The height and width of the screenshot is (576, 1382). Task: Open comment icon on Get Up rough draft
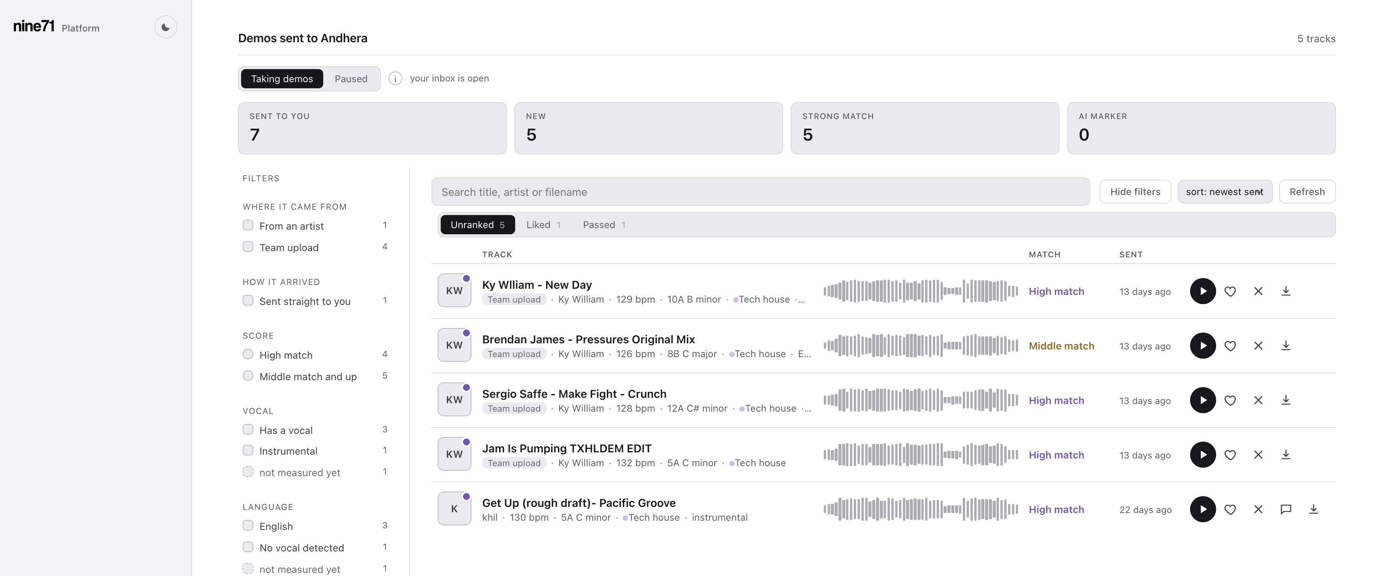1286,510
